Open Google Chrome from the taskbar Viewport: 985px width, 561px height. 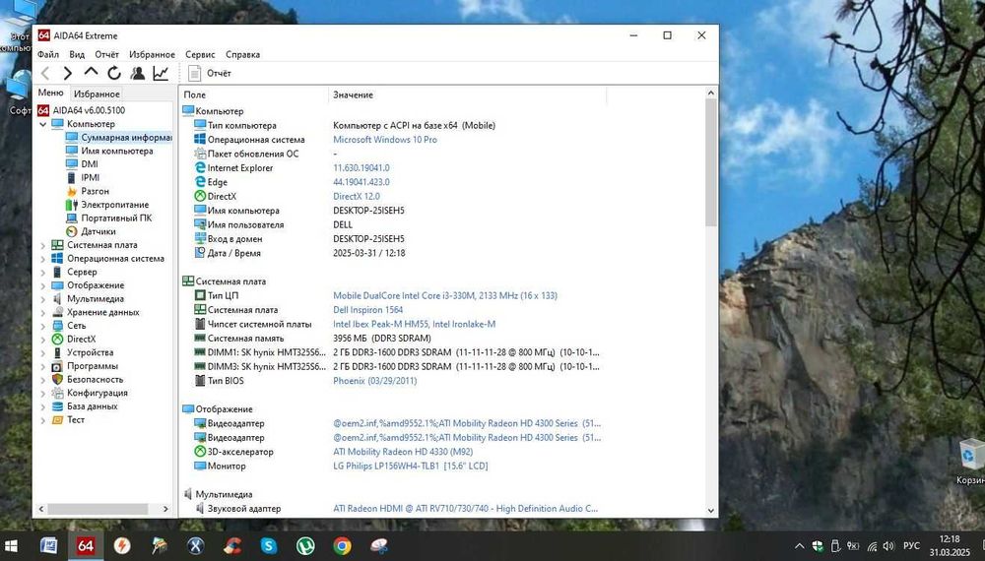coord(343,546)
